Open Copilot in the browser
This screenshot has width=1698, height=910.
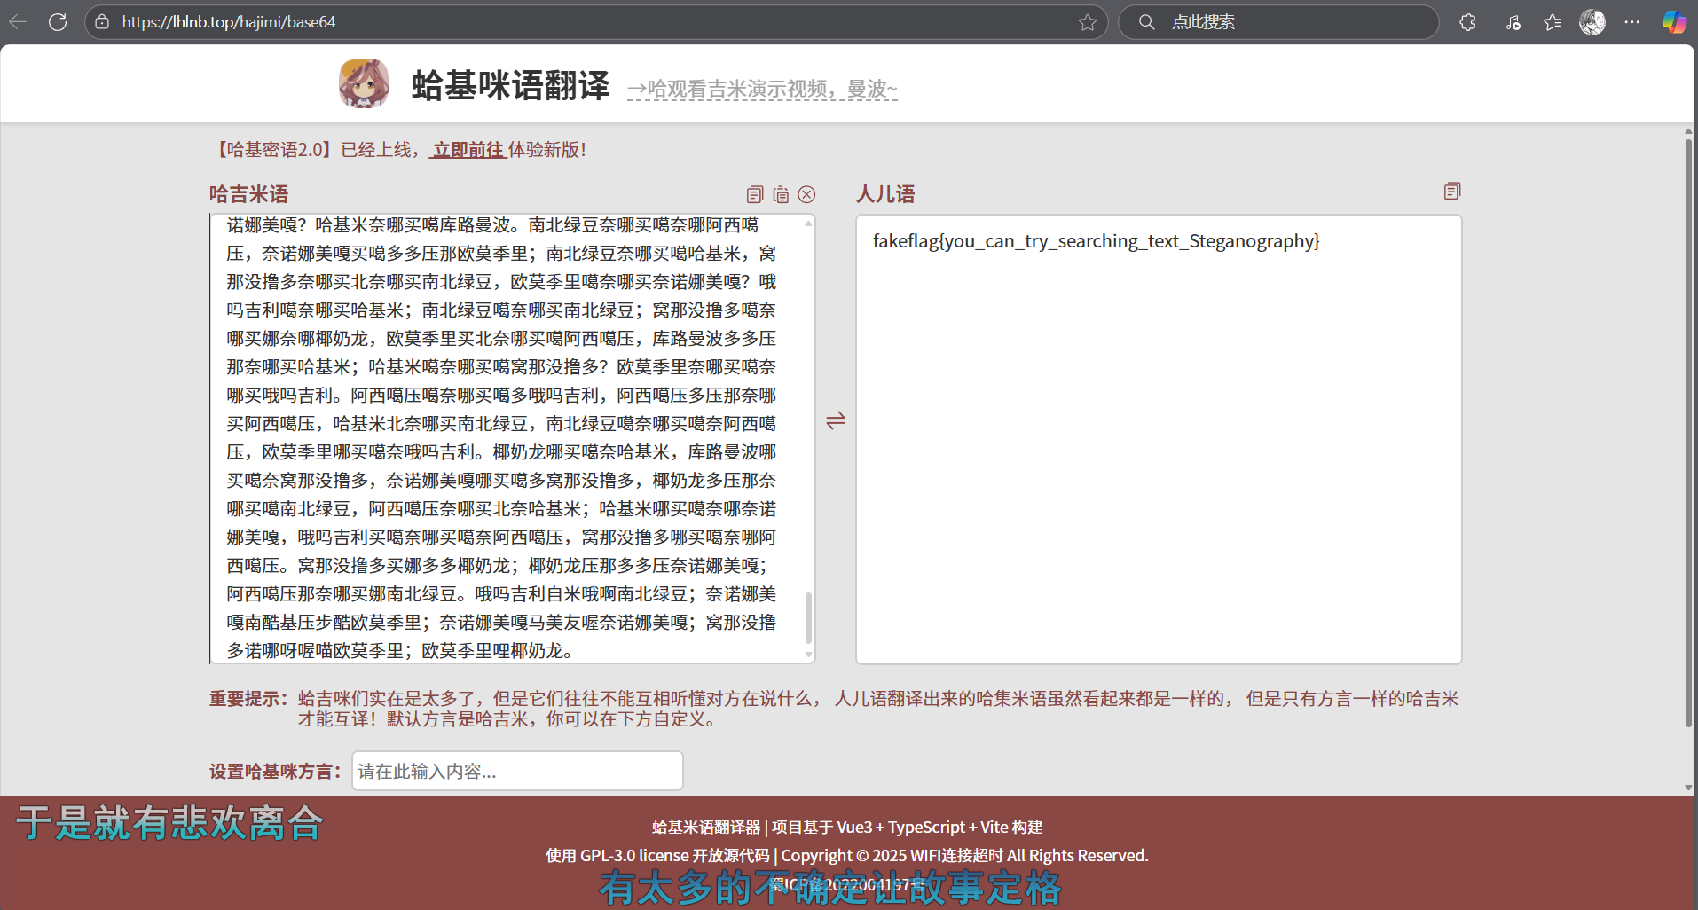1675,22
